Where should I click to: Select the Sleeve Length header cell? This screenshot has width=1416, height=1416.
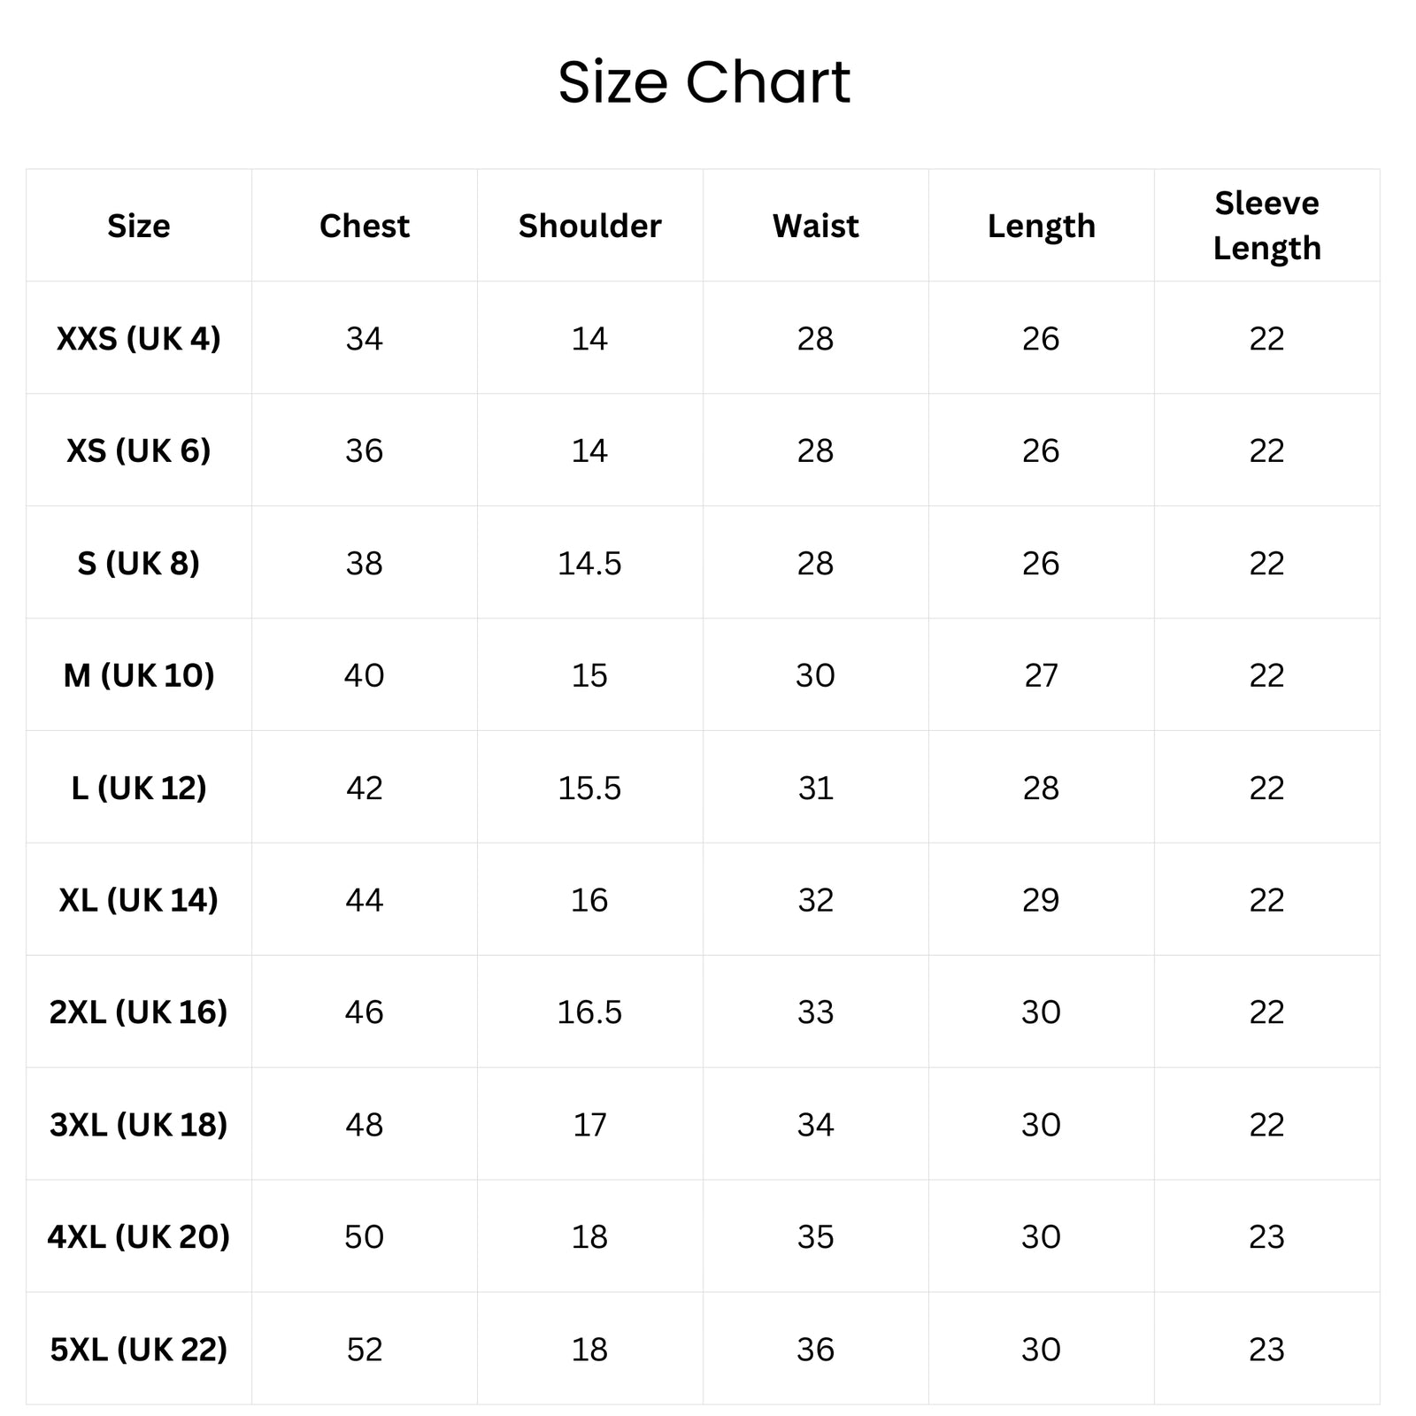click(1266, 226)
